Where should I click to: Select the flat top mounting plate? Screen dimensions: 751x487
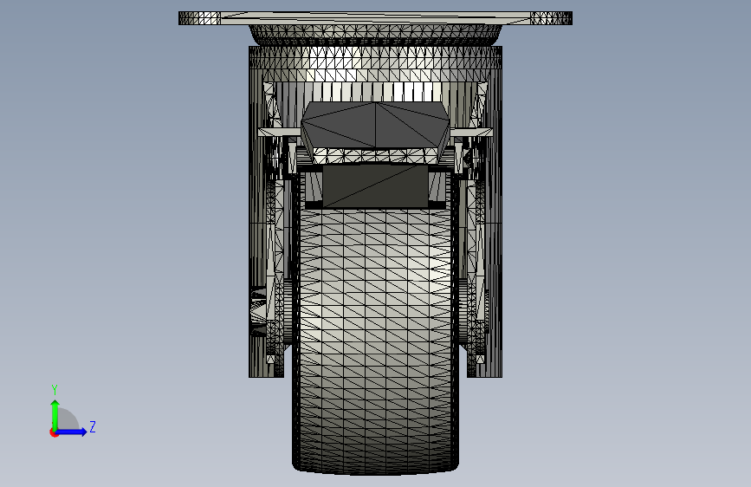point(375,18)
